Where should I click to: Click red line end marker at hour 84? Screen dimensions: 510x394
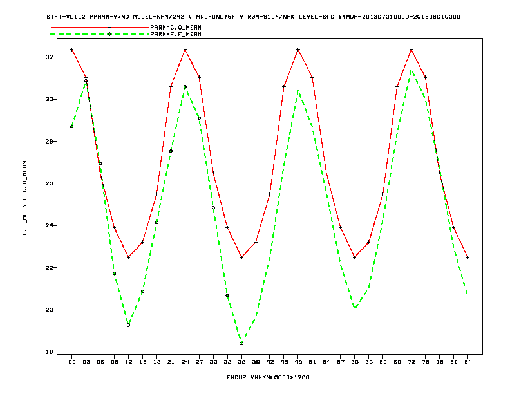tap(467, 257)
